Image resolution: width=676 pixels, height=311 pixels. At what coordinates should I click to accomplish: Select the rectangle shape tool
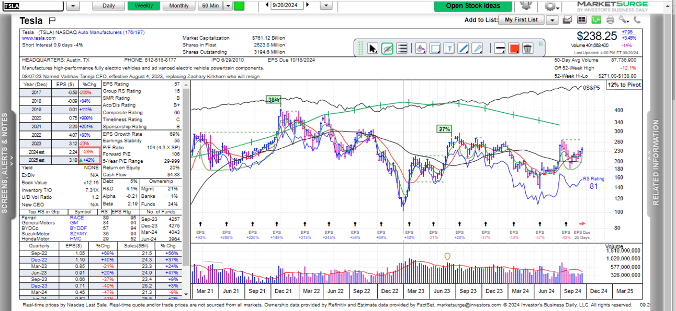435,49
